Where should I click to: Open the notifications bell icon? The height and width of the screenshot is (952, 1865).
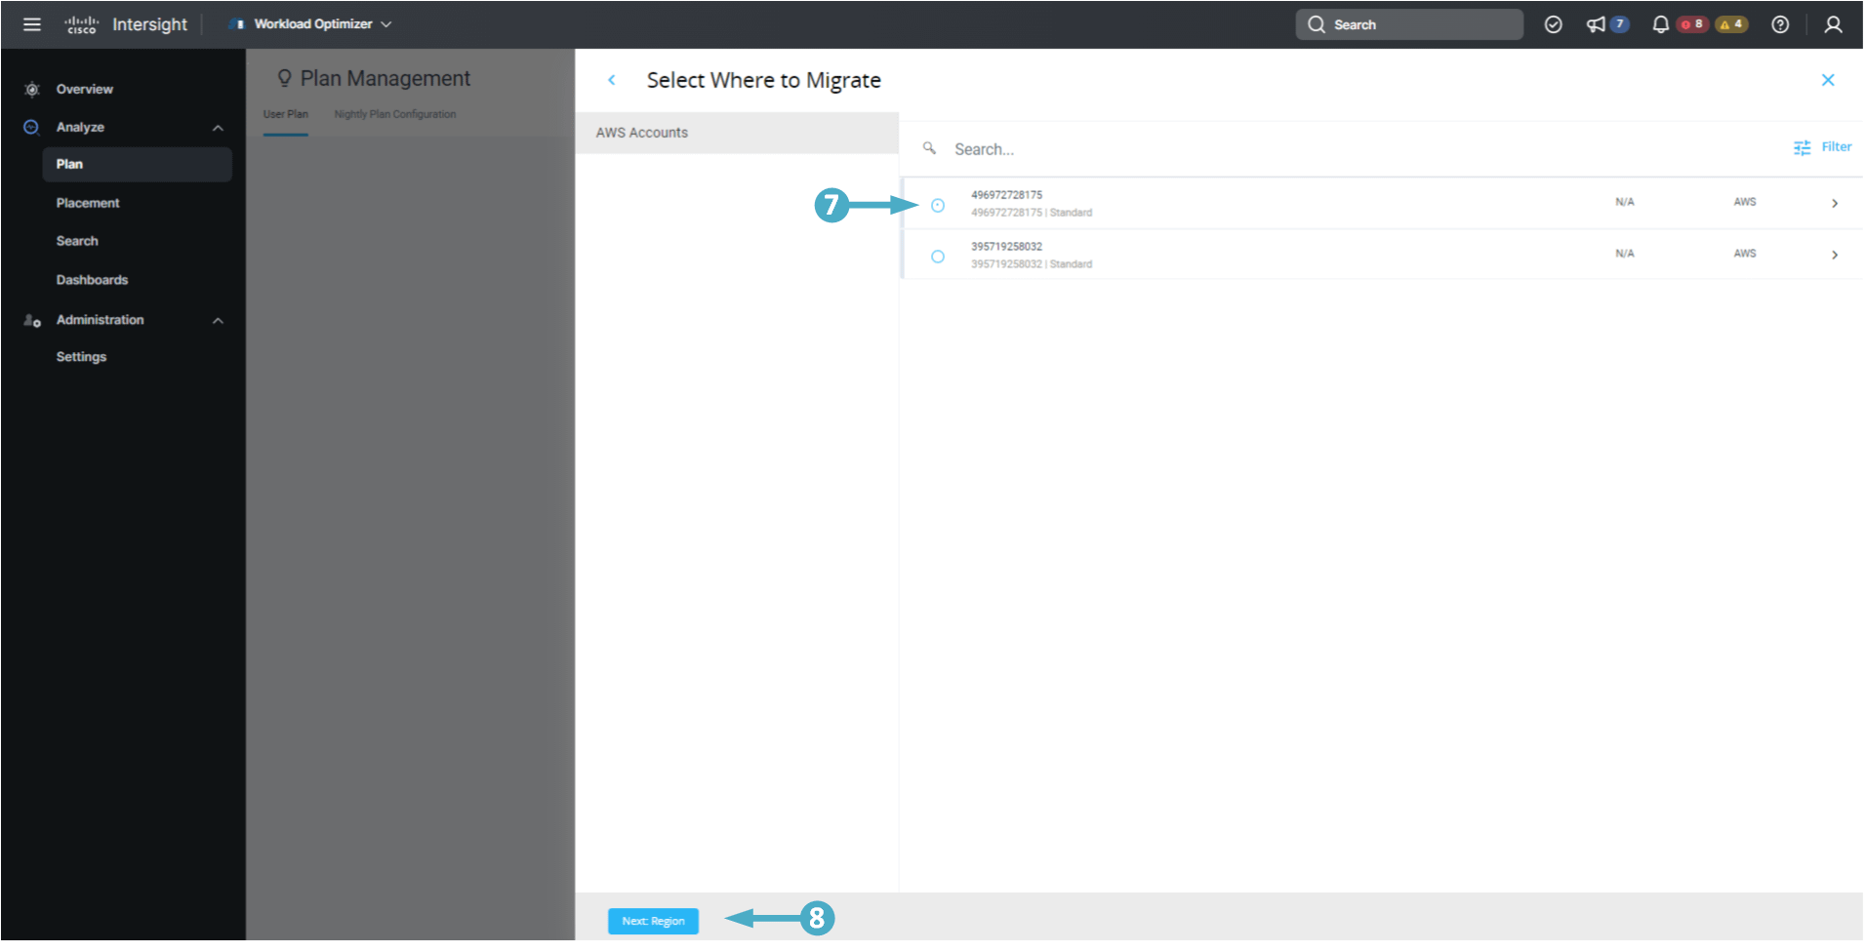coord(1659,24)
